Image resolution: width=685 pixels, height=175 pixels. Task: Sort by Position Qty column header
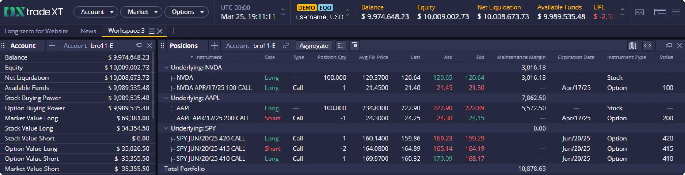click(x=332, y=57)
